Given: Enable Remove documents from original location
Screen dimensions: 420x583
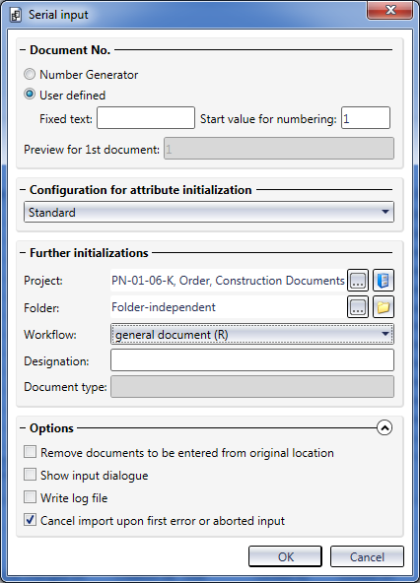Looking at the screenshot, I should point(30,452).
